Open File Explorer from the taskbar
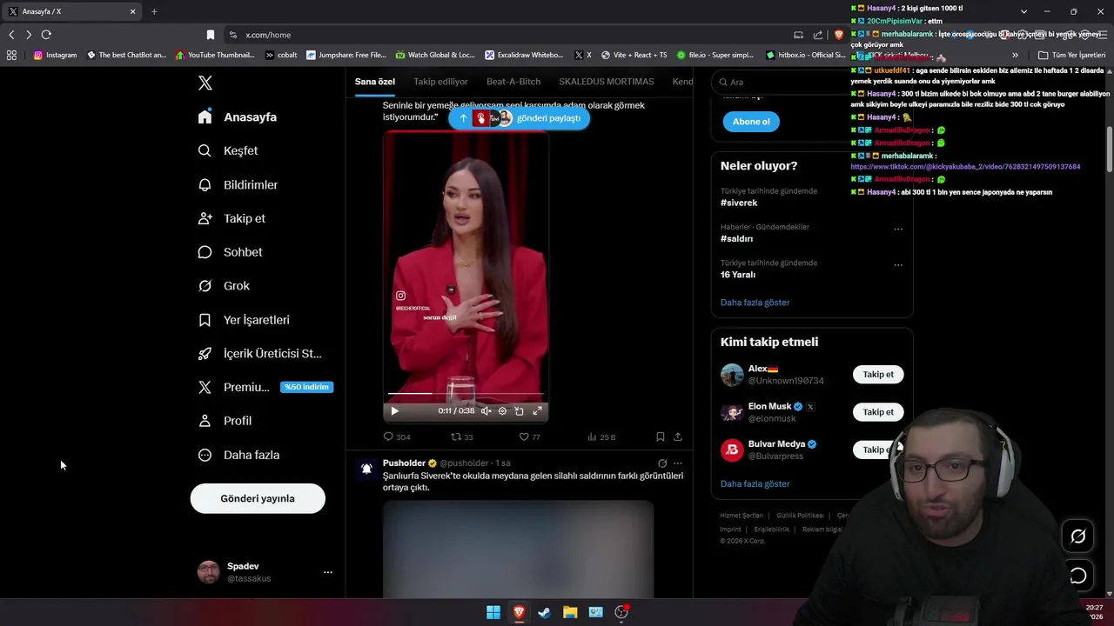 pyautogui.click(x=570, y=612)
